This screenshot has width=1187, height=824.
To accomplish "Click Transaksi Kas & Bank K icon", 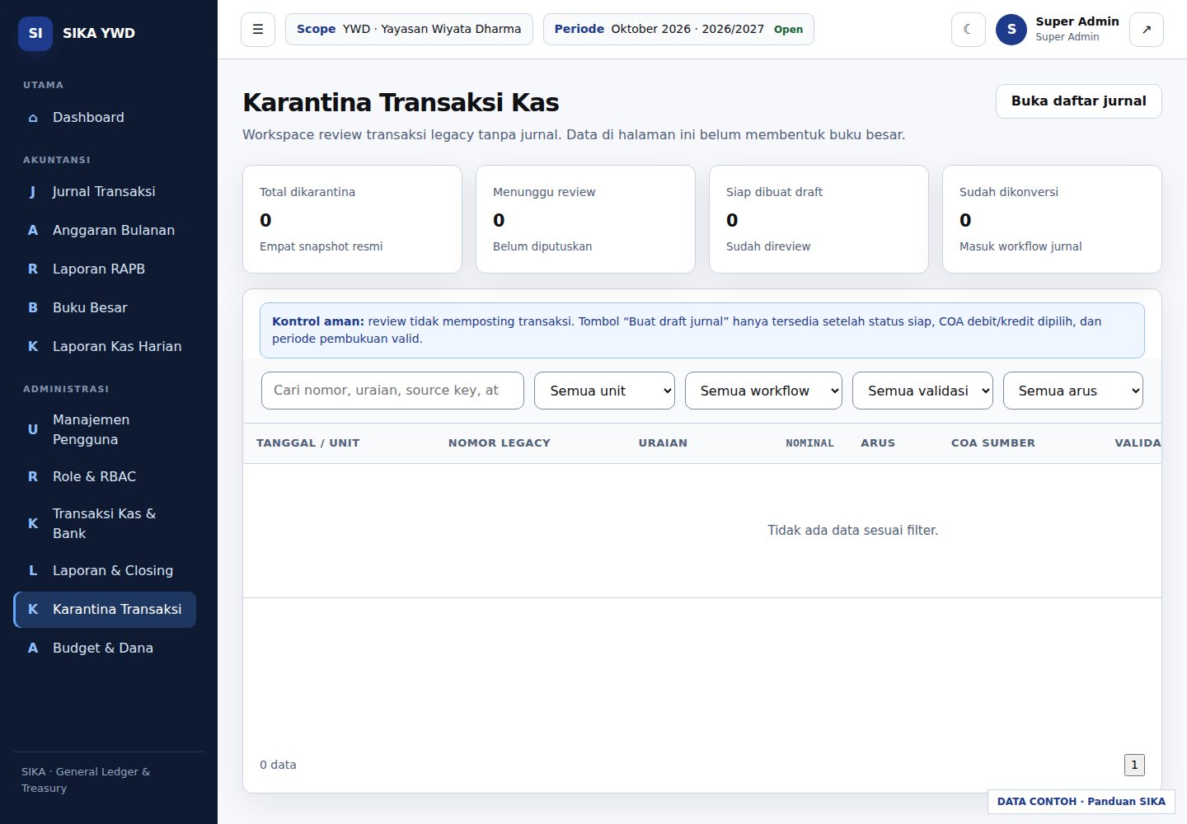I will [33, 523].
